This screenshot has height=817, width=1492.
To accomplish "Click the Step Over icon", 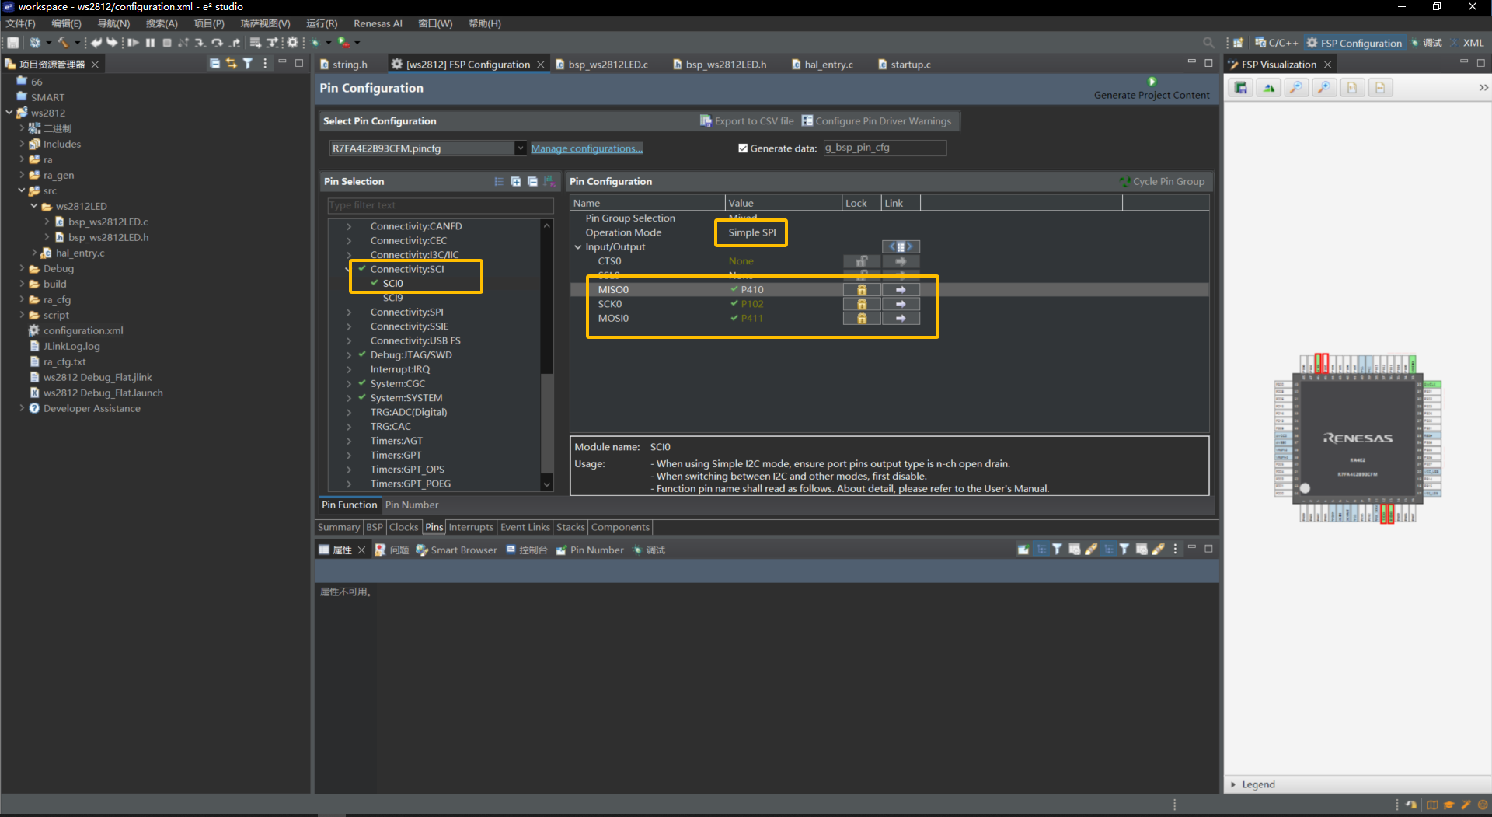I will pyautogui.click(x=217, y=43).
